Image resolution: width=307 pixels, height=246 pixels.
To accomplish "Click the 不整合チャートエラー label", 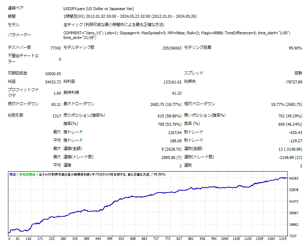I will (23, 59).
